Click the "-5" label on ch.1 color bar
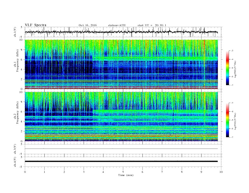 point(232,68)
